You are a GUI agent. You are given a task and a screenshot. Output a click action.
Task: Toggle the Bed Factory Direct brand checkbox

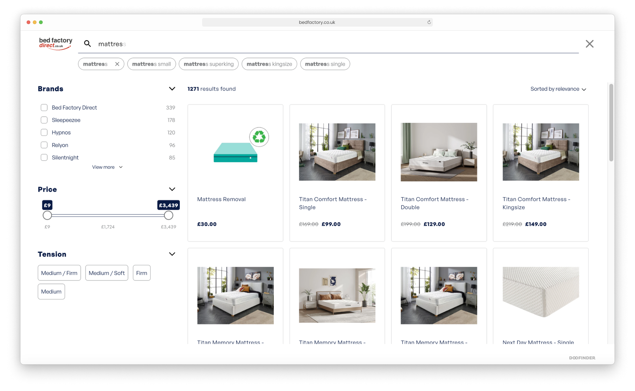click(44, 108)
